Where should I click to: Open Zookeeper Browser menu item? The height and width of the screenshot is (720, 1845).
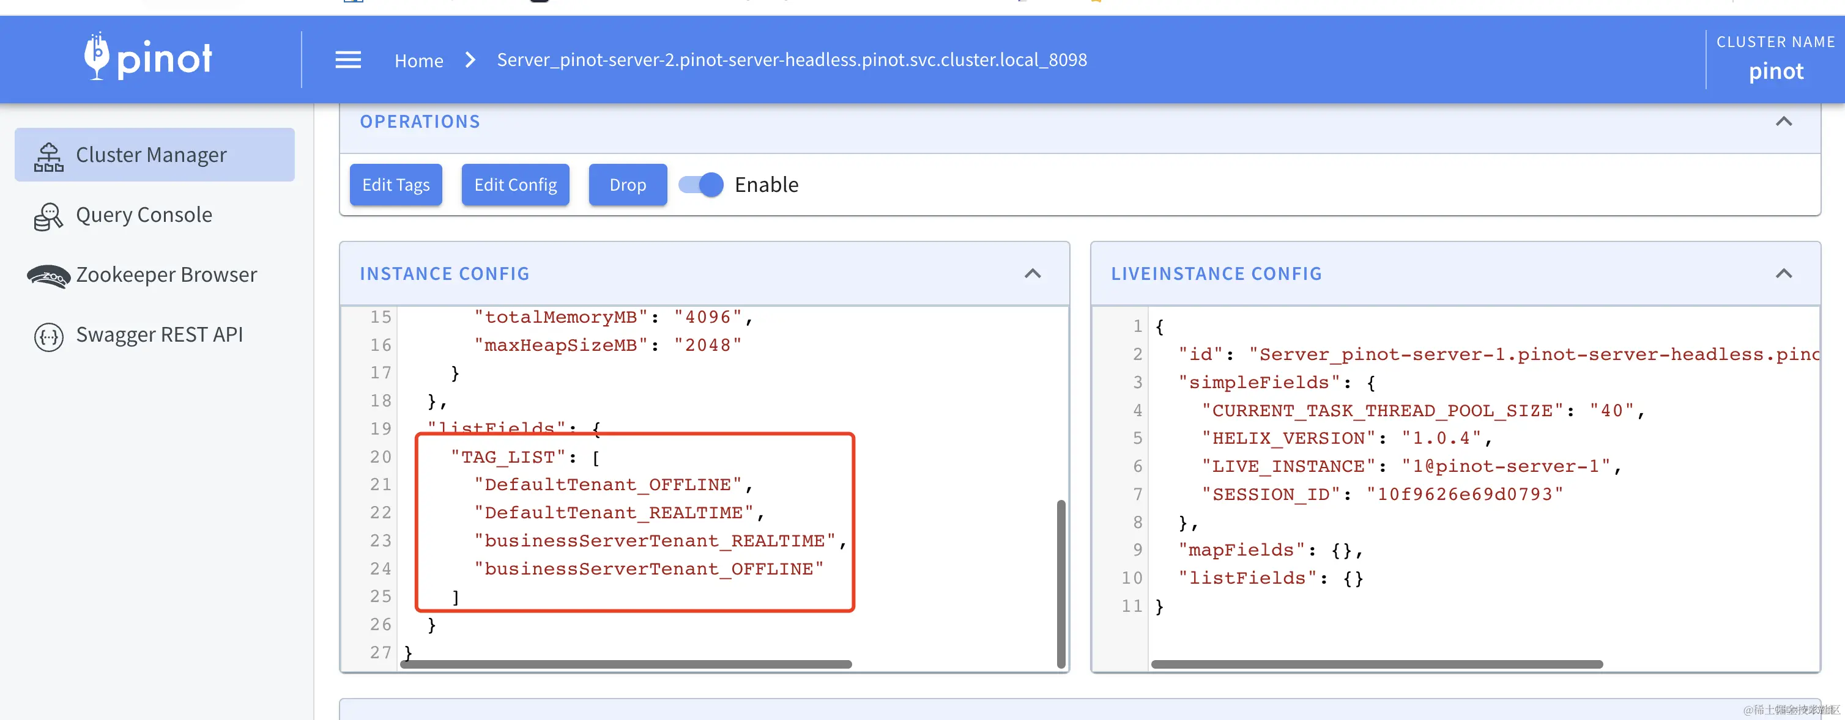click(166, 275)
